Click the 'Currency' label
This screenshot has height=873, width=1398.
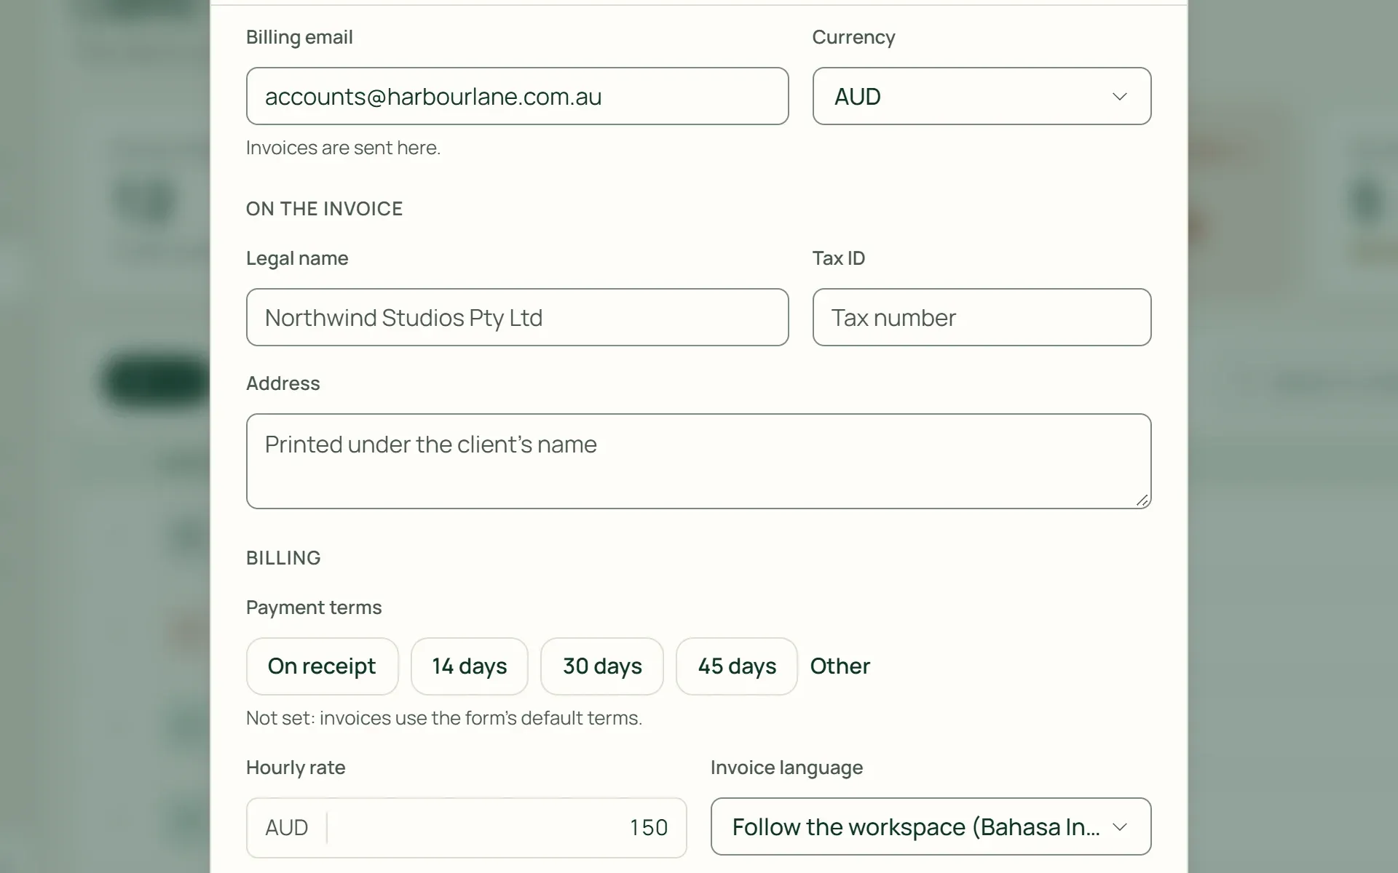click(x=853, y=37)
